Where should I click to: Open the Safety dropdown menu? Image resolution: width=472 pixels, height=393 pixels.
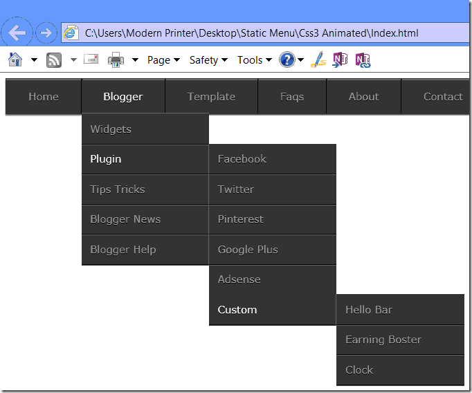pos(208,60)
